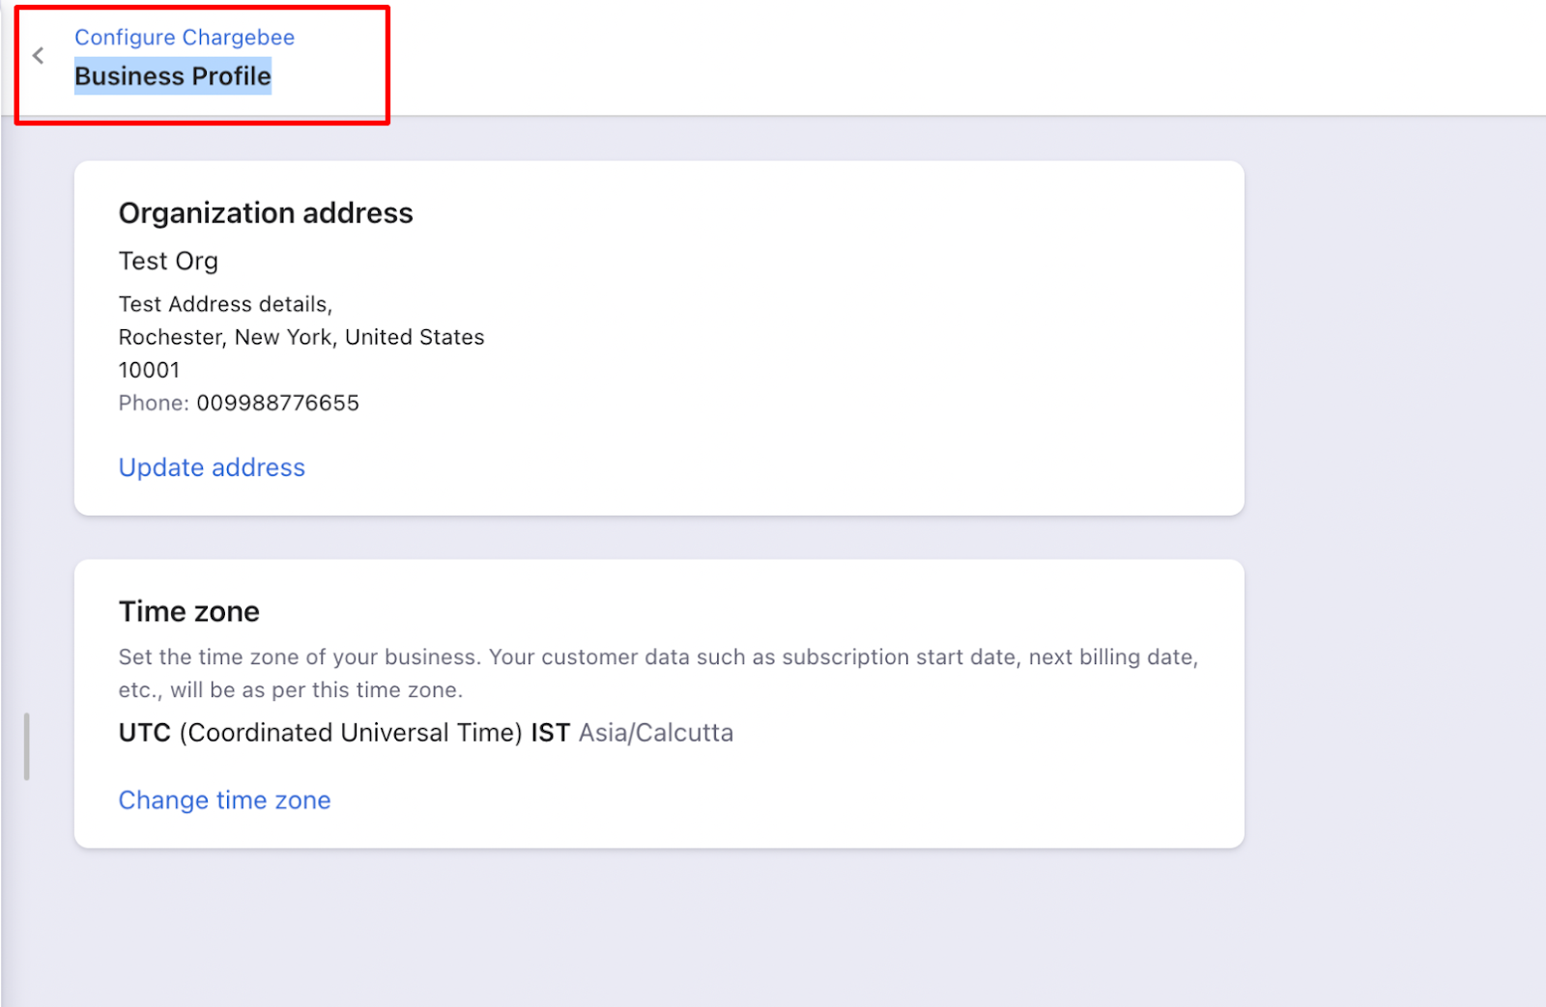This screenshot has width=1546, height=1007.
Task: Open the Configure Chargebee breadcrumb link
Action: (x=185, y=38)
